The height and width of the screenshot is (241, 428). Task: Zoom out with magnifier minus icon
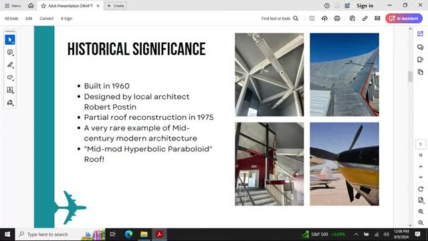point(421,223)
